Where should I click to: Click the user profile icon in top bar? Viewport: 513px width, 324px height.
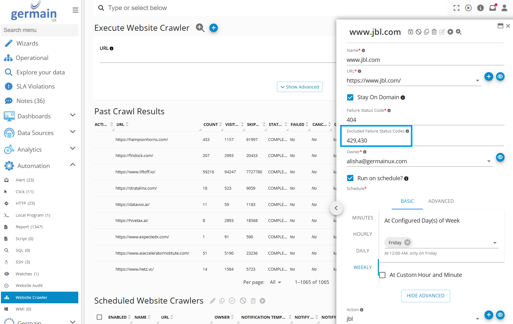tap(504, 8)
